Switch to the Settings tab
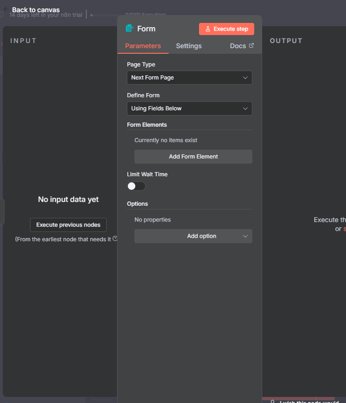 point(189,46)
